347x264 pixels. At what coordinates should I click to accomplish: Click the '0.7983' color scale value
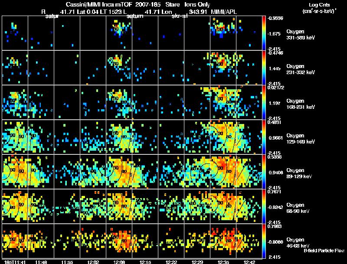pos(275,226)
